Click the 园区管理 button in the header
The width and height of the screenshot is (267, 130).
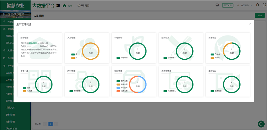pos(228,5)
